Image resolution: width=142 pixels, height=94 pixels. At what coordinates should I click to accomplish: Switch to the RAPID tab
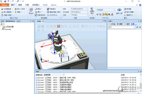tap(45, 5)
